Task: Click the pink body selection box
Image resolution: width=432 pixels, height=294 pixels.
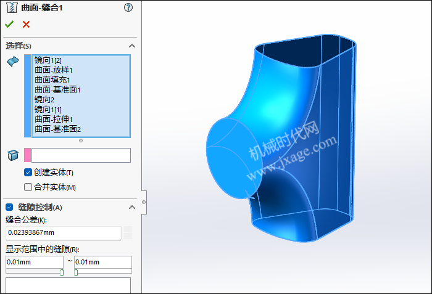Action: point(81,155)
